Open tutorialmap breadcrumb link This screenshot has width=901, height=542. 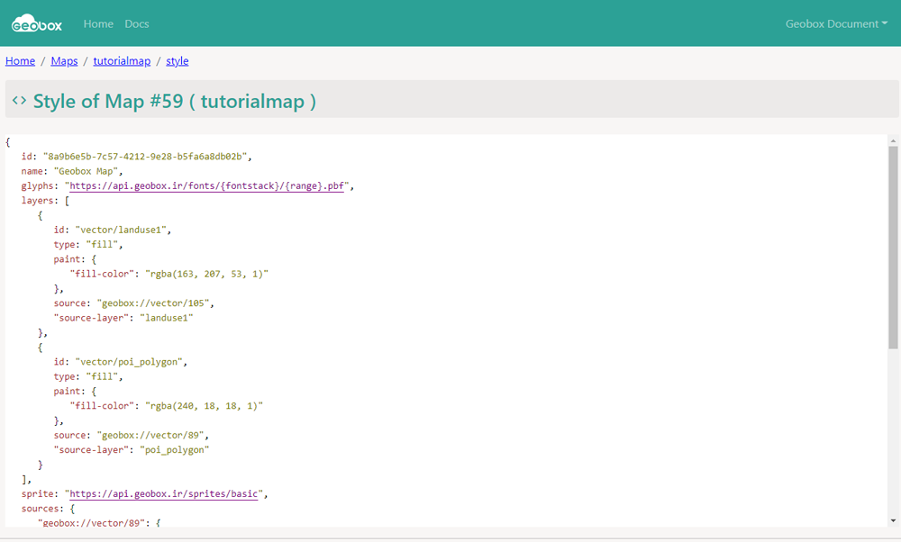122,61
